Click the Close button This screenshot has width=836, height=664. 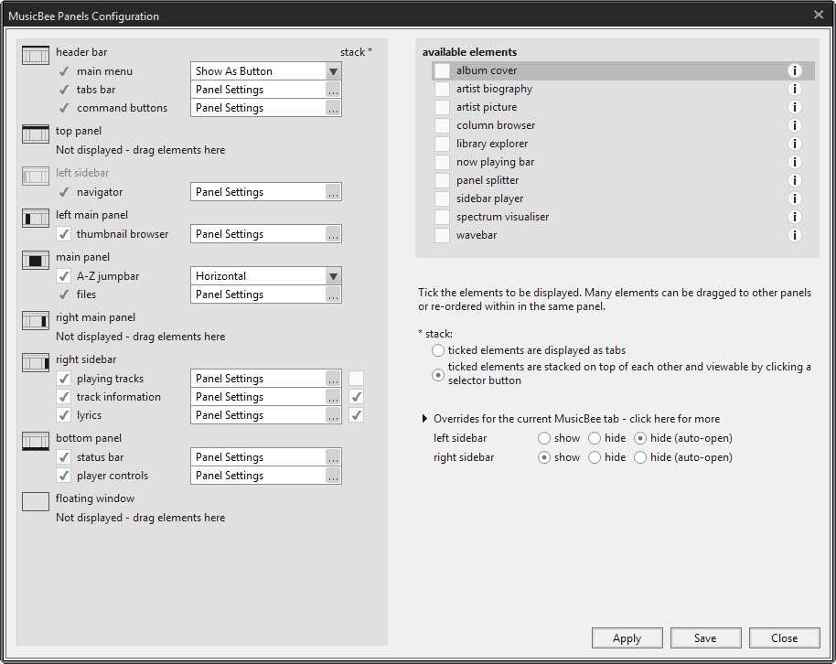tap(784, 637)
